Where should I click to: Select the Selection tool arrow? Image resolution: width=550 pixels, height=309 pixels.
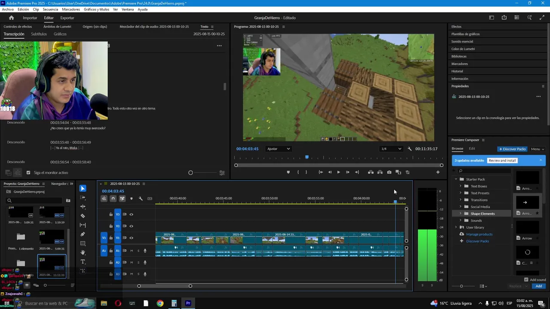83,188
